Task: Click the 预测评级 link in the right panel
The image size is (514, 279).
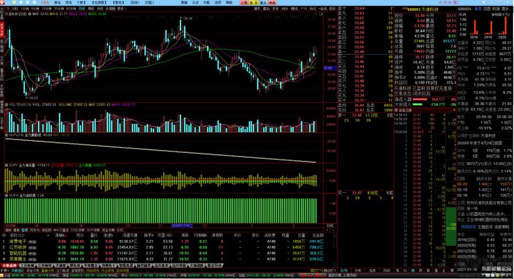Action: coord(469,227)
